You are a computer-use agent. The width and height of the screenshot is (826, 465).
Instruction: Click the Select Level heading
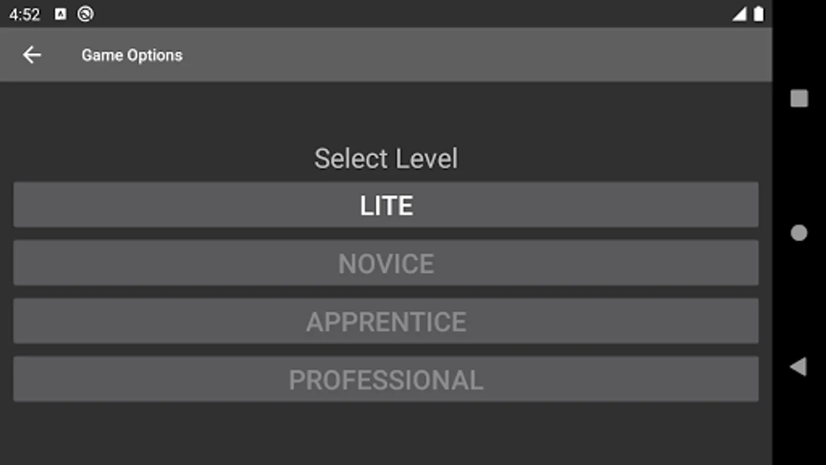386,158
